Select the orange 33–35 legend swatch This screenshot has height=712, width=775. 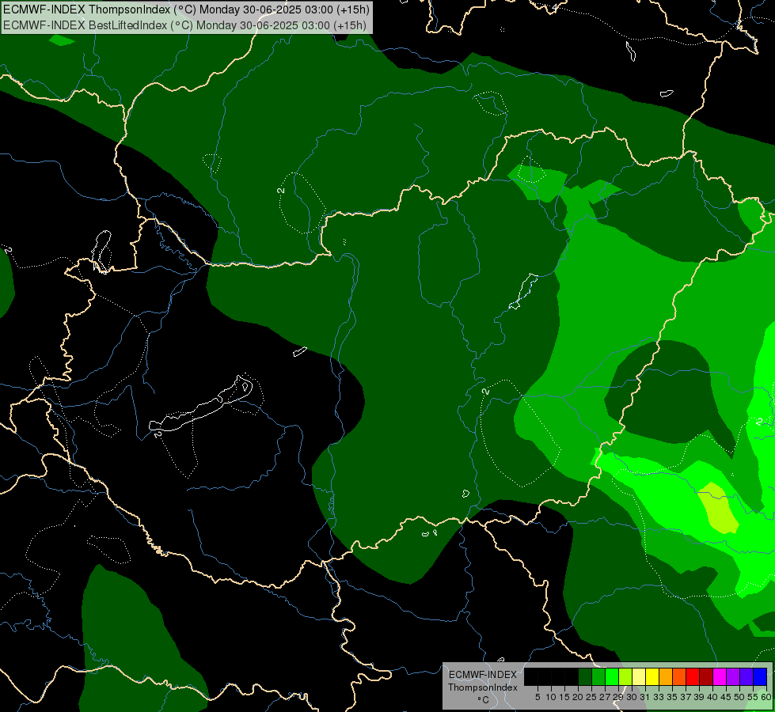click(x=666, y=676)
